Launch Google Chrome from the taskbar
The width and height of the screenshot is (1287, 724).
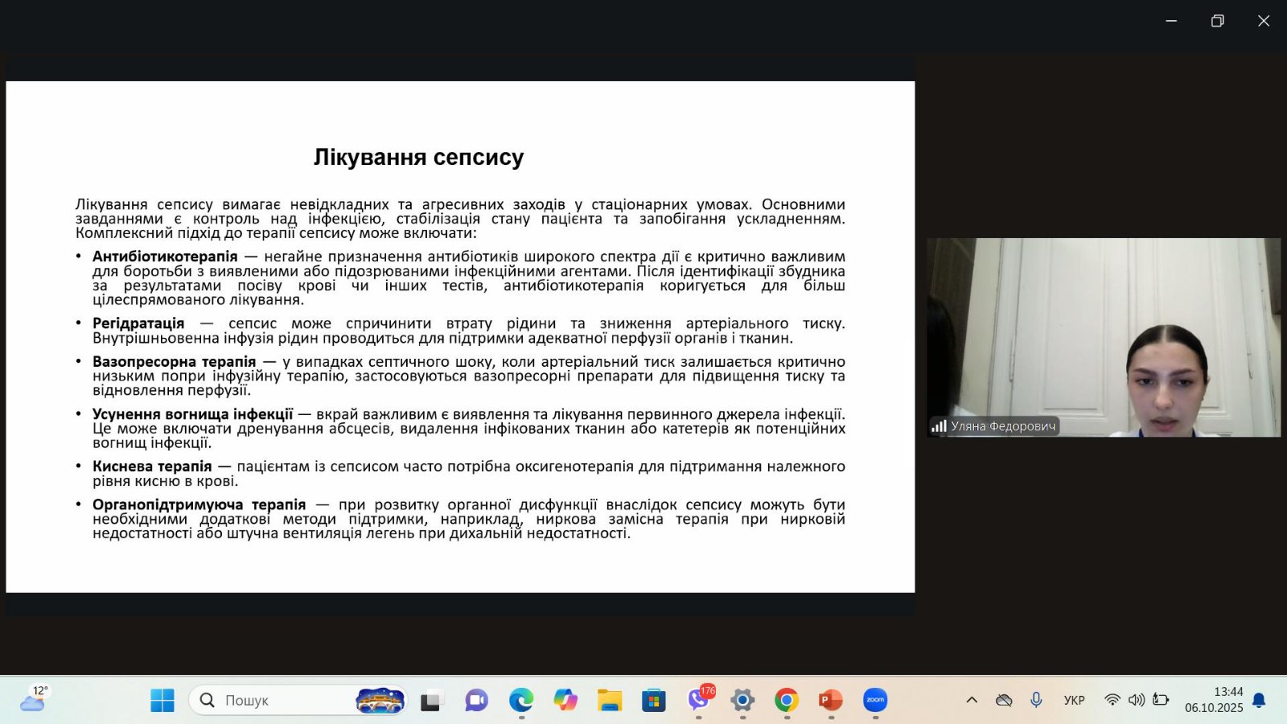[786, 700]
